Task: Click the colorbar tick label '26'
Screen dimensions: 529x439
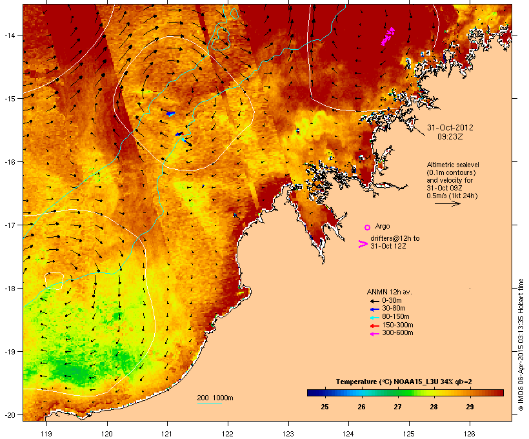Action: coord(361,407)
